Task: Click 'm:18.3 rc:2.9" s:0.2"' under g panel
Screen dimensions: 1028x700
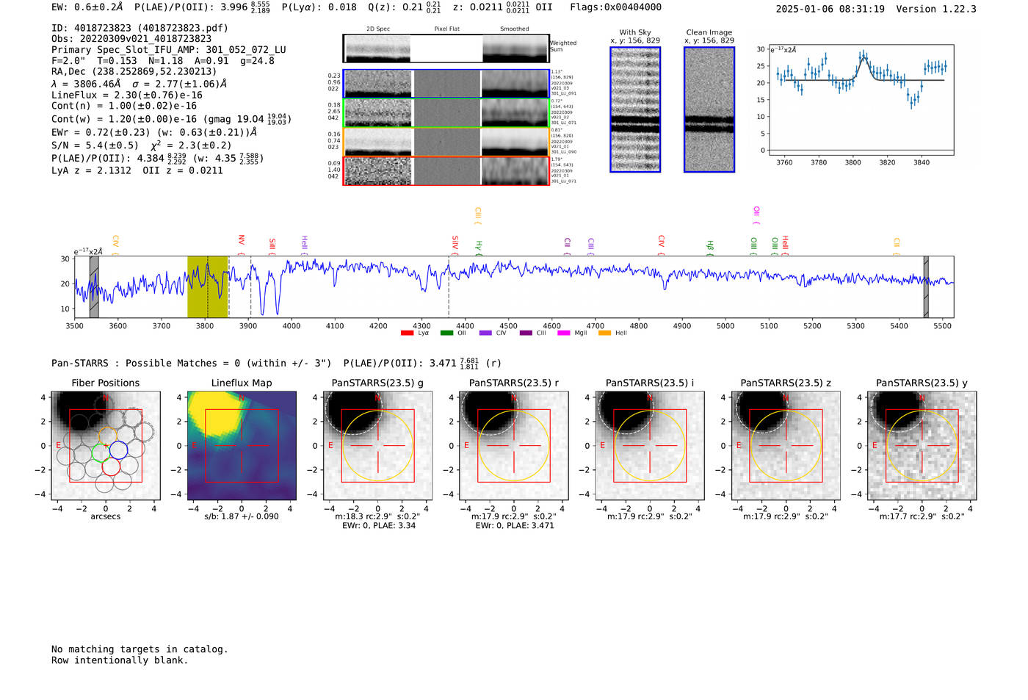Action: 377,516
